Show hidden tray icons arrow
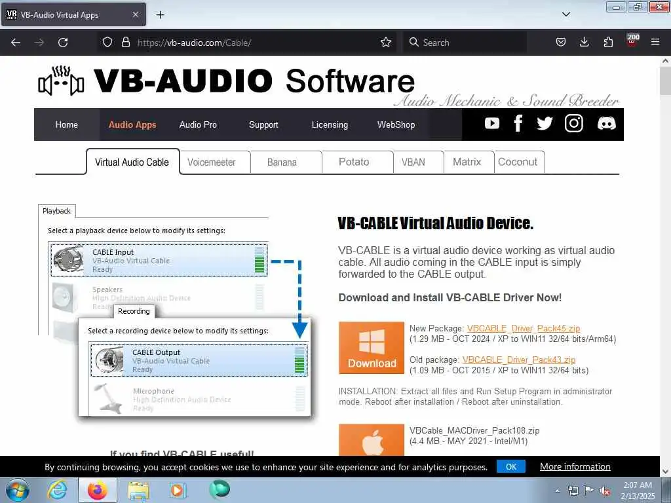The width and height of the screenshot is (671, 503). tap(557, 491)
